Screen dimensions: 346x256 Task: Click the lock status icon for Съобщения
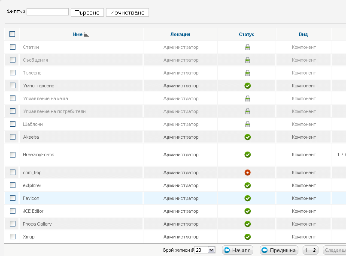click(247, 60)
